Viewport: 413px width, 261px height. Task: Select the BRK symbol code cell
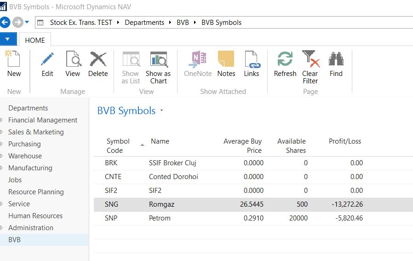coord(111,163)
